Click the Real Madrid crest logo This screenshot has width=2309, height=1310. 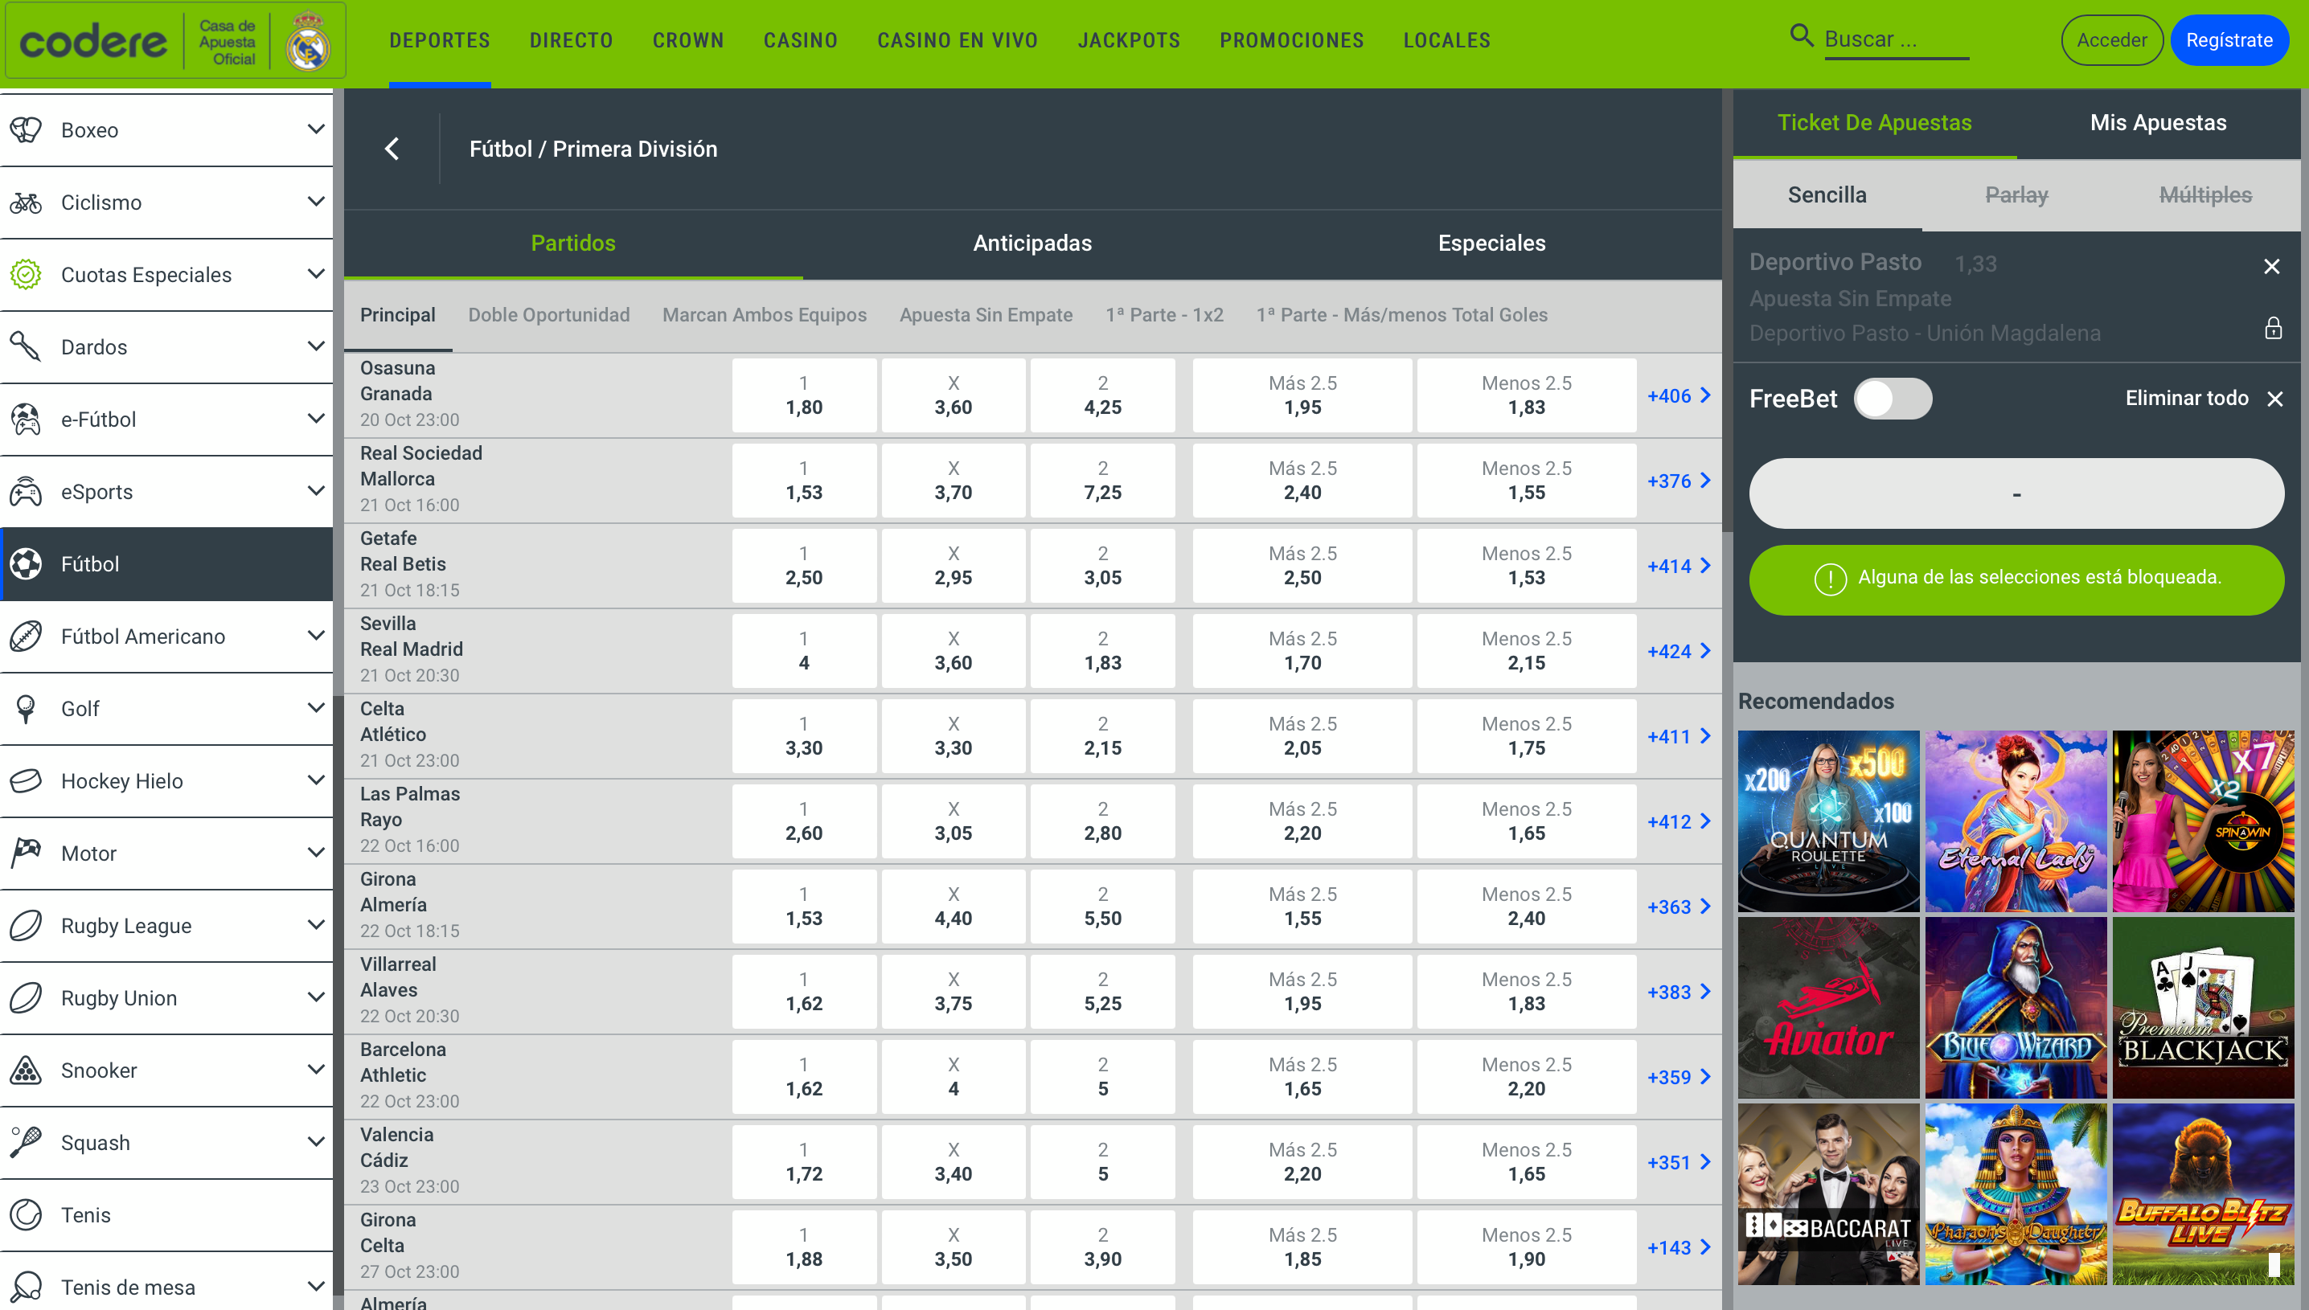click(308, 40)
